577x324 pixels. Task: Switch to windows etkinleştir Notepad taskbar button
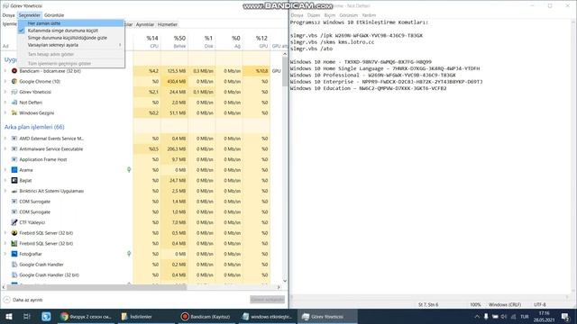pyautogui.click(x=267, y=316)
